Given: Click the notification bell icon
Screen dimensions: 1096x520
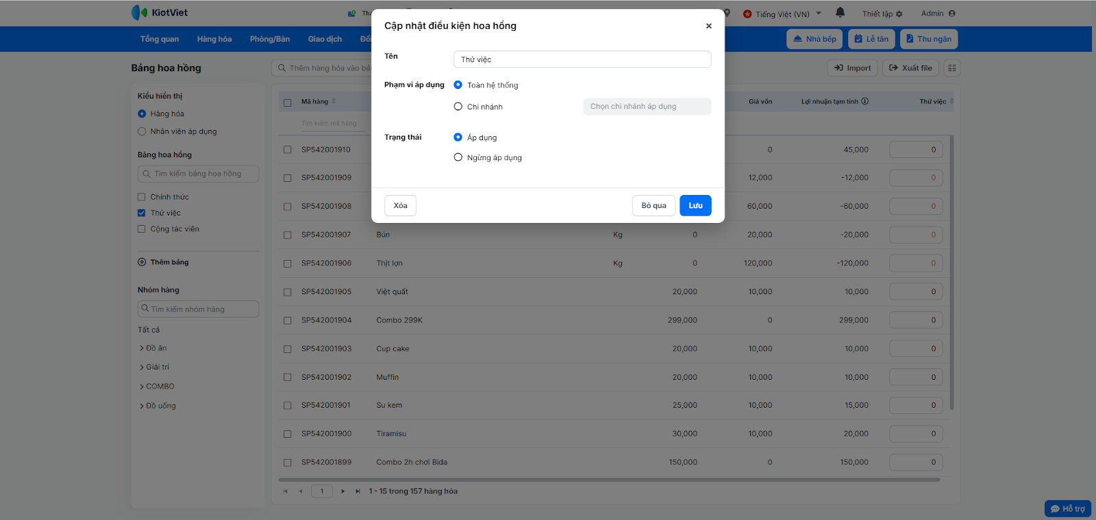Looking at the screenshot, I should [x=840, y=13].
